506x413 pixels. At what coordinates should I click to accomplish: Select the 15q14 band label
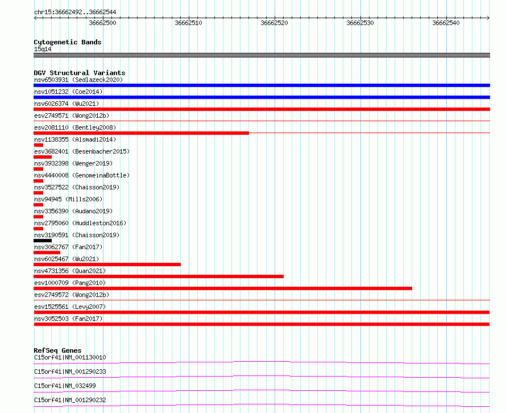(x=43, y=49)
